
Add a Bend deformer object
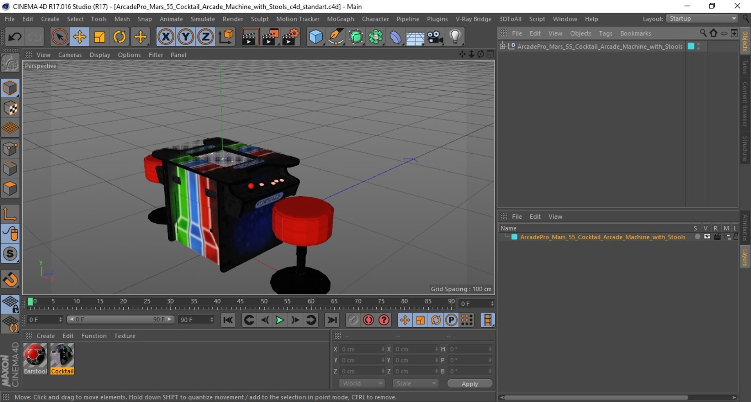tap(395, 37)
